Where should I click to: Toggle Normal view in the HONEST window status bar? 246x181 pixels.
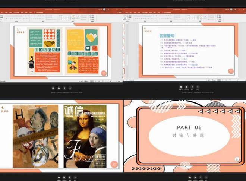pos(92,81)
